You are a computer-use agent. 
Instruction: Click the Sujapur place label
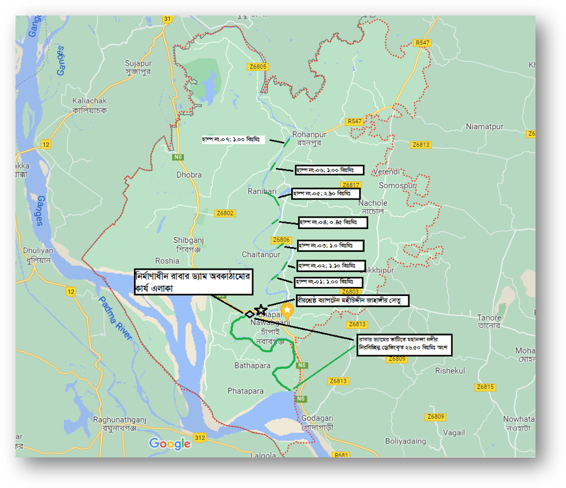click(x=138, y=67)
